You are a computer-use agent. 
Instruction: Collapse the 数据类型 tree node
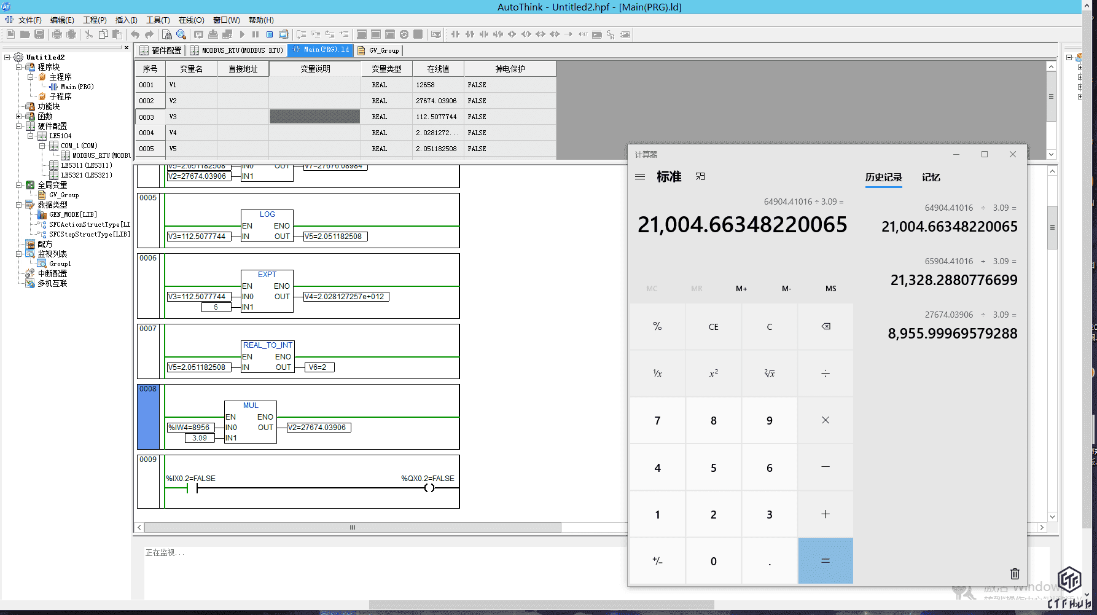coord(19,205)
